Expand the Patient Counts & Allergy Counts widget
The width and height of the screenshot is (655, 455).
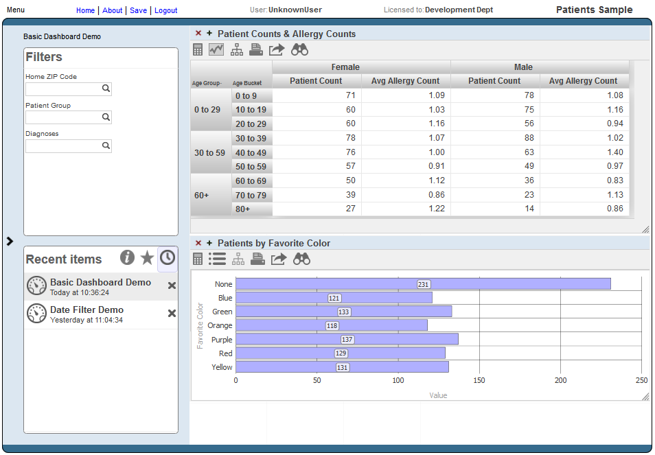tap(209, 32)
